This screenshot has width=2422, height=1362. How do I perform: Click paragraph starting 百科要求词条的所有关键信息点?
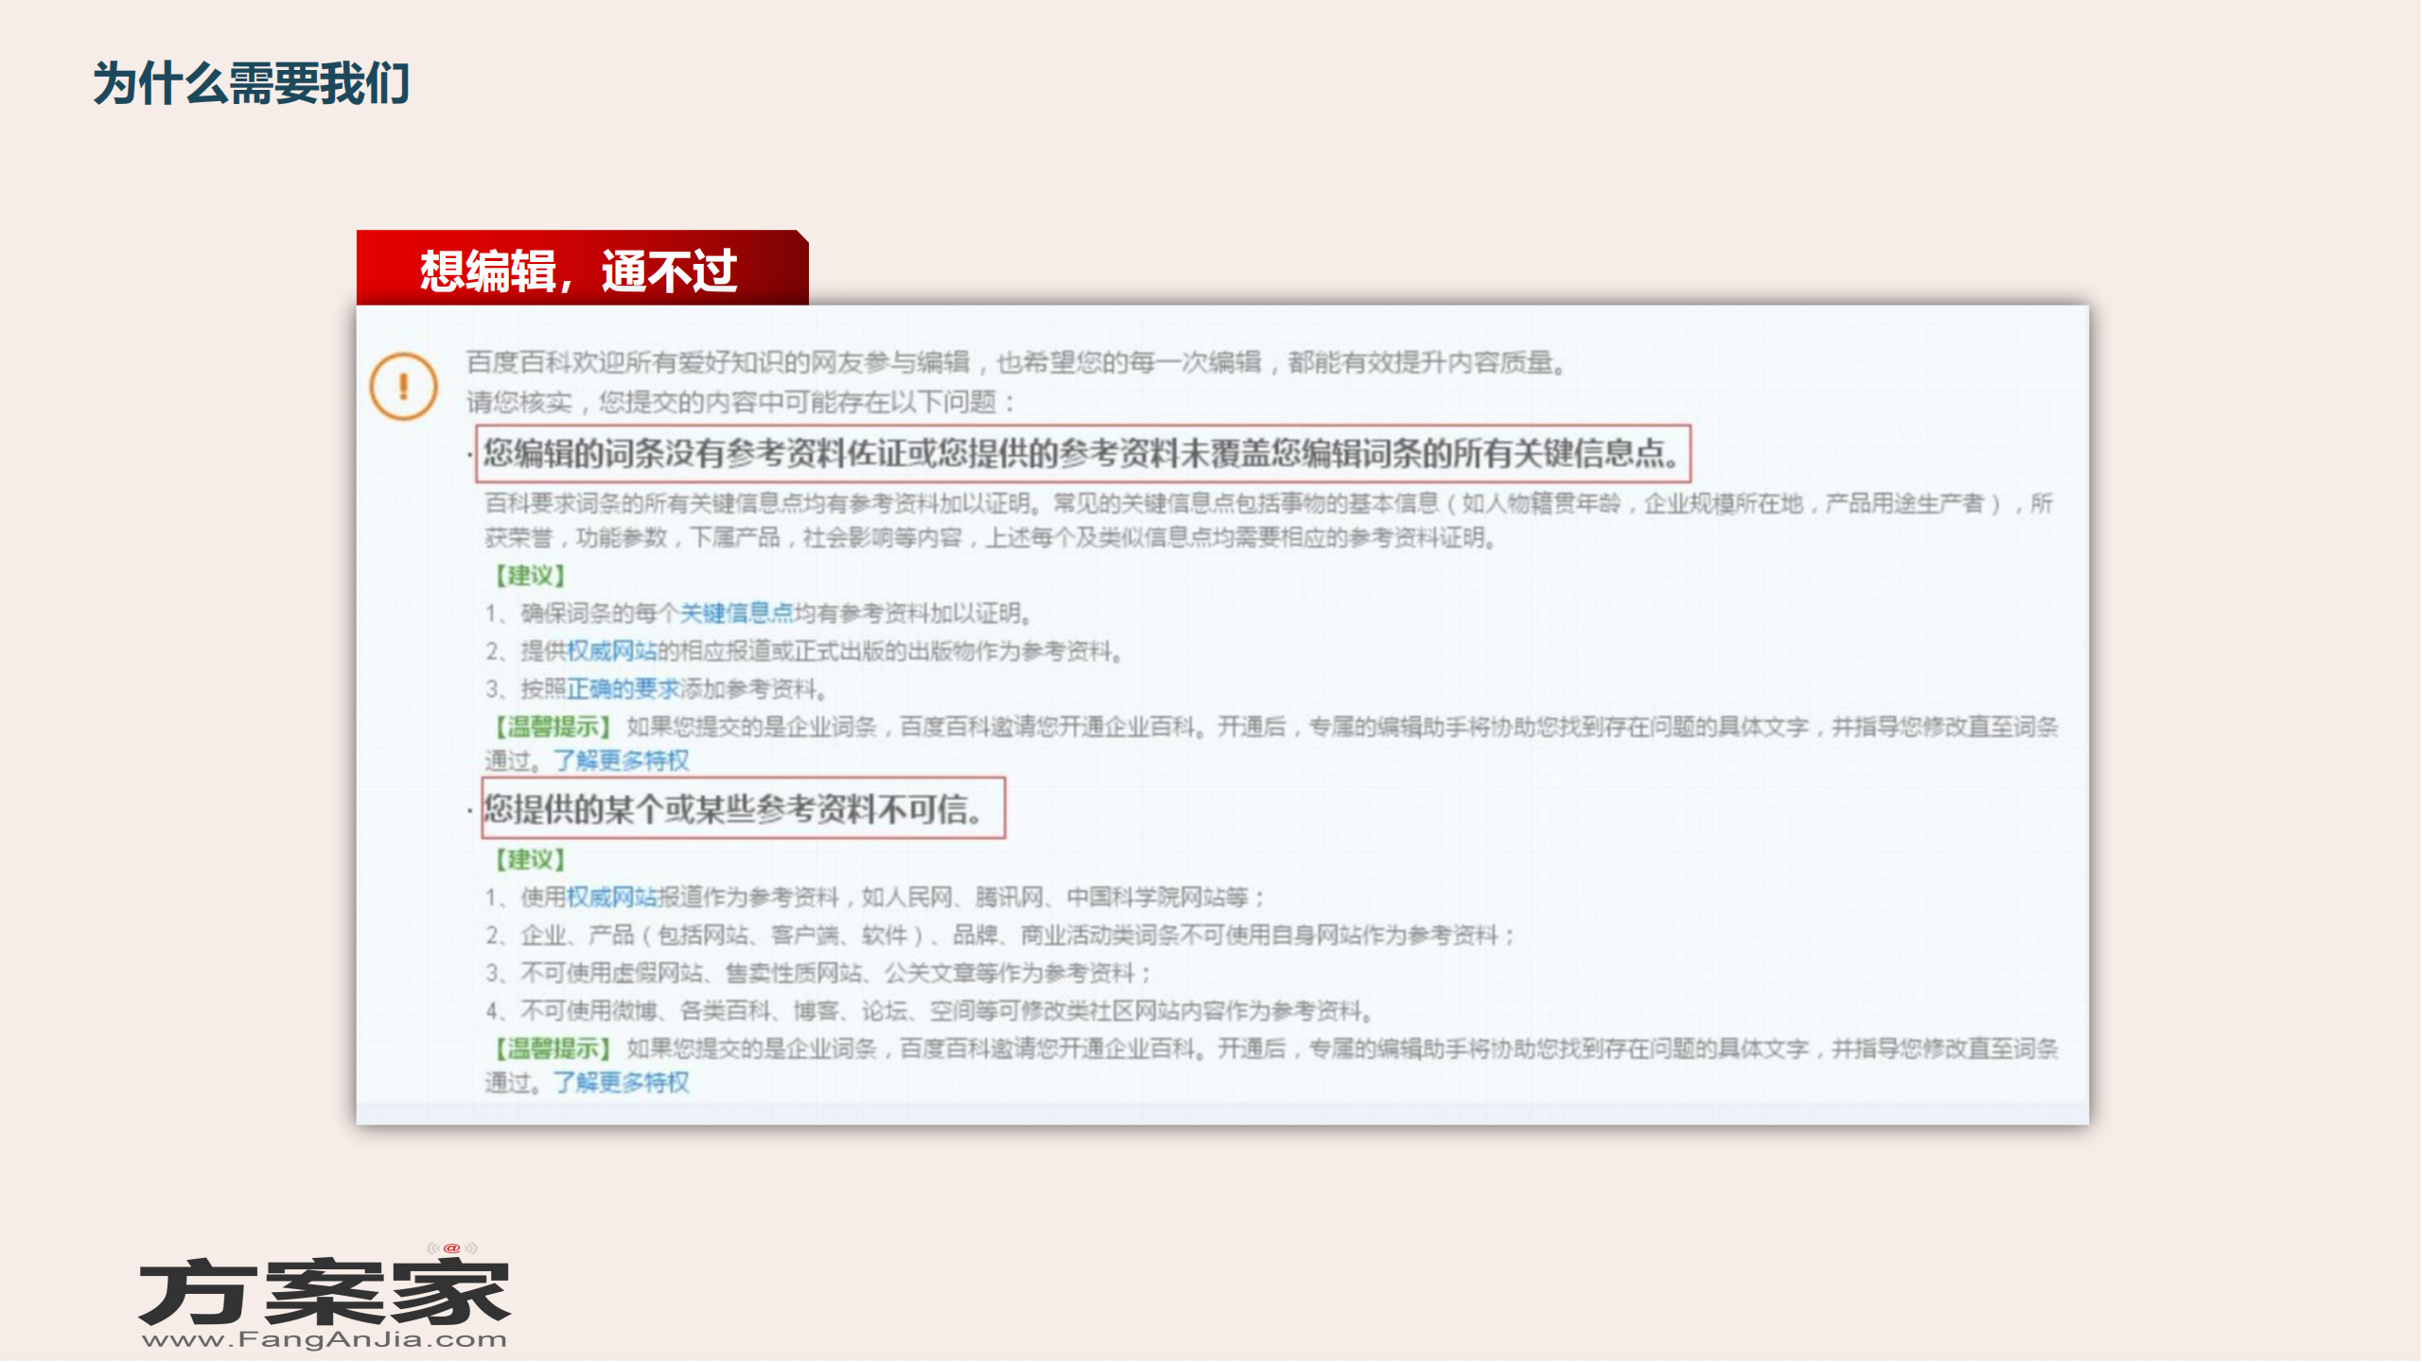pos(1270,520)
